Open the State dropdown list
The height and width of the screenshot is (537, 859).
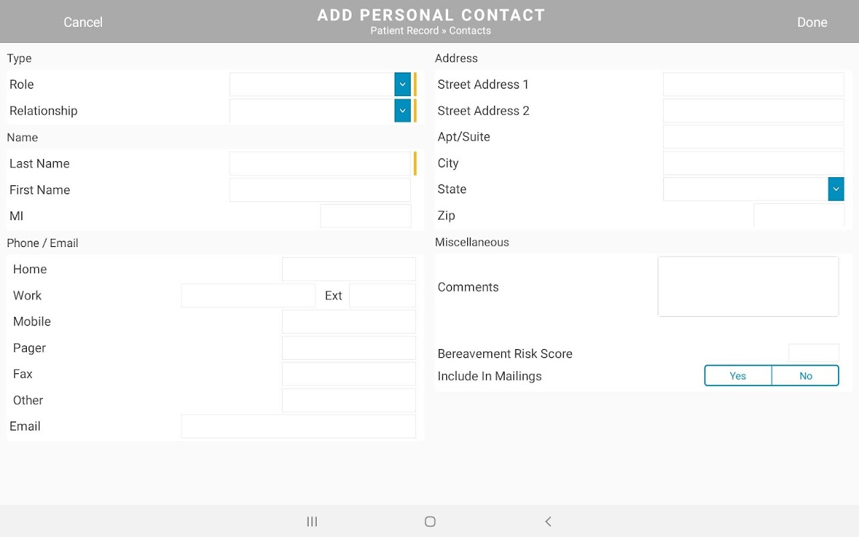[836, 189]
